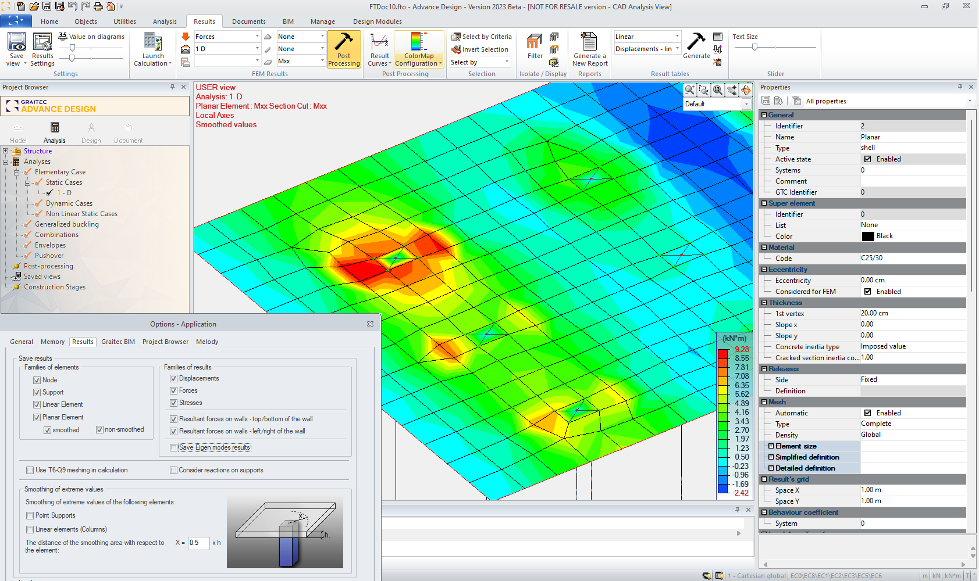Select Combinations in the tree
The height and width of the screenshot is (581, 979).
pyautogui.click(x=56, y=235)
